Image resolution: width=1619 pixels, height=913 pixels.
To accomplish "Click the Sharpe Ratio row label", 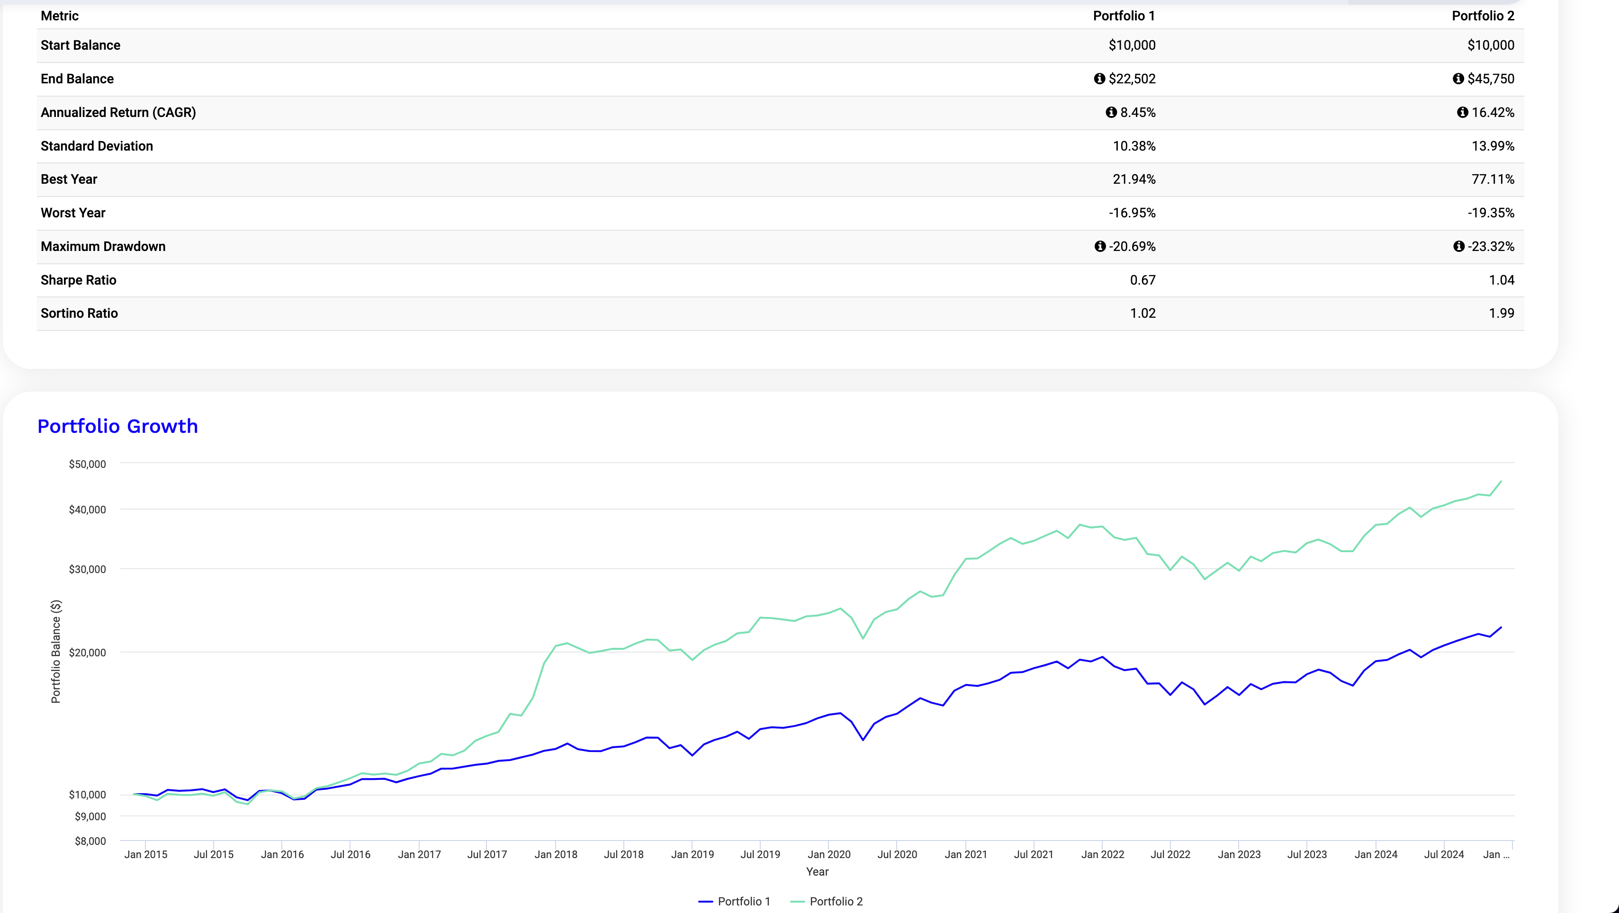I will pyautogui.click(x=79, y=280).
